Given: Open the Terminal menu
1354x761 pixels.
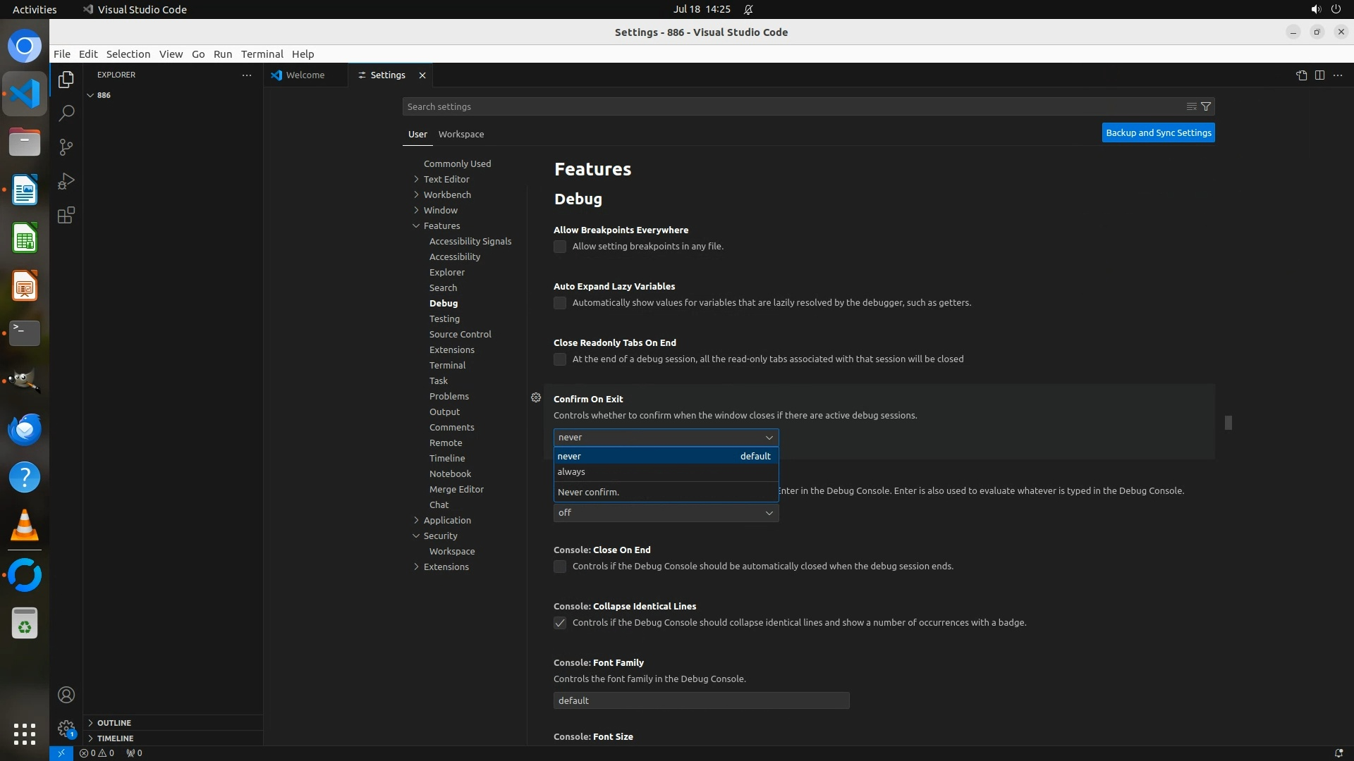Looking at the screenshot, I should pos(262,54).
